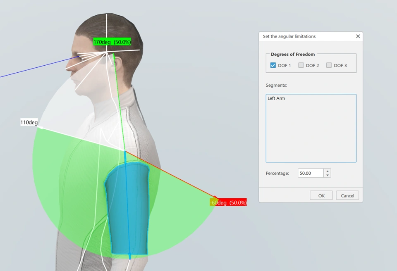This screenshot has height=271, width=397.
Task: Click the red -60deg (50.0%) label
Action: (x=228, y=202)
